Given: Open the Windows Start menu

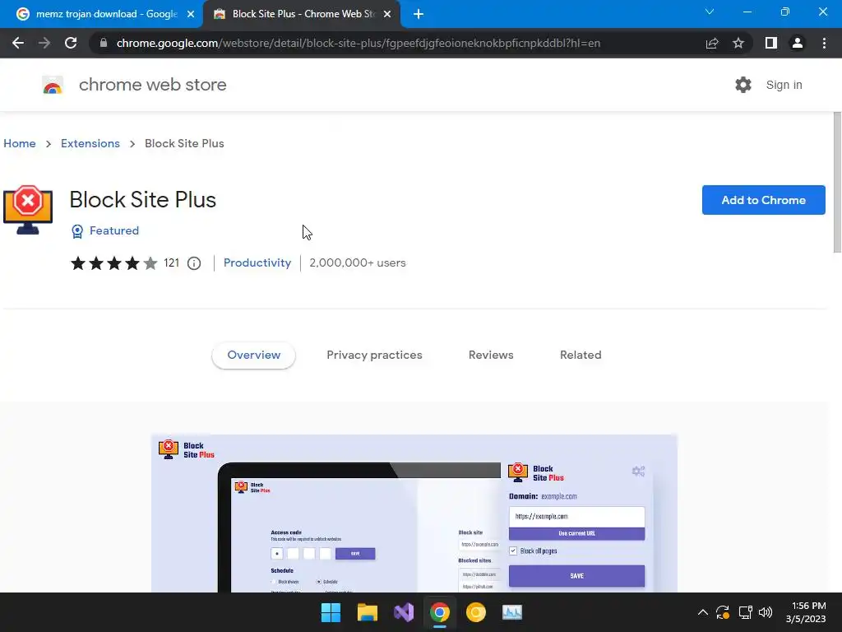Looking at the screenshot, I should coord(331,612).
